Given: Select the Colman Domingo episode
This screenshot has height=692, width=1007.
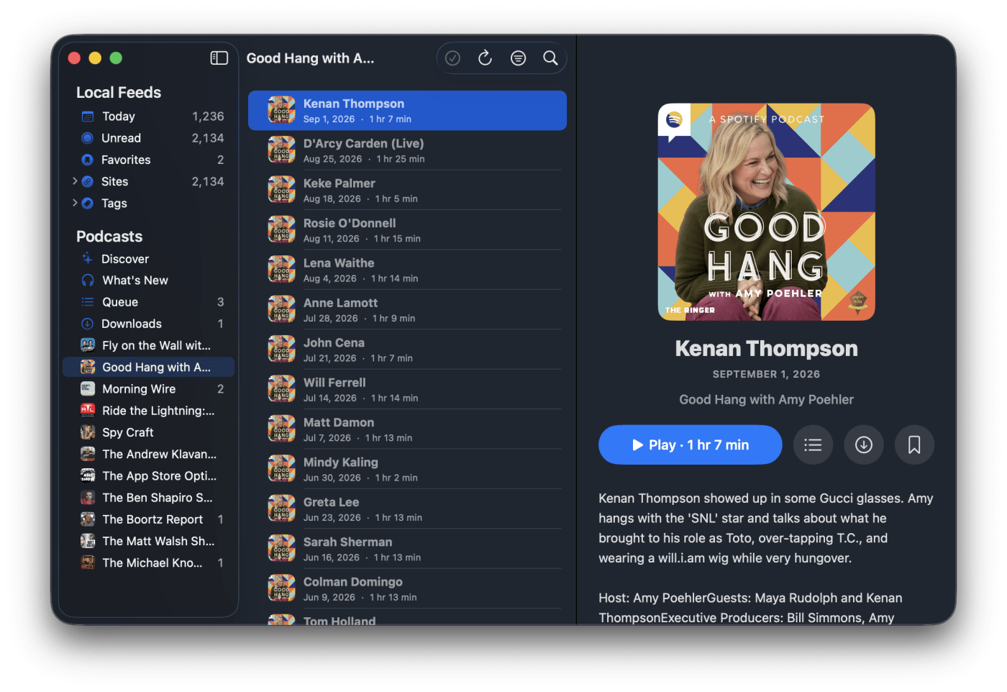Looking at the screenshot, I should coord(407,588).
